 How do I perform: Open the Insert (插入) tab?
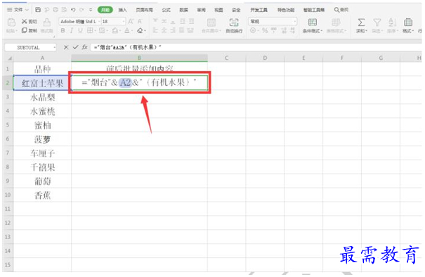point(122,10)
